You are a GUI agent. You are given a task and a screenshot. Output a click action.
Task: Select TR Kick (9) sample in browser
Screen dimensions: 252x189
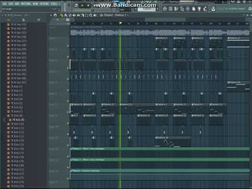pyautogui.click(x=17, y=120)
